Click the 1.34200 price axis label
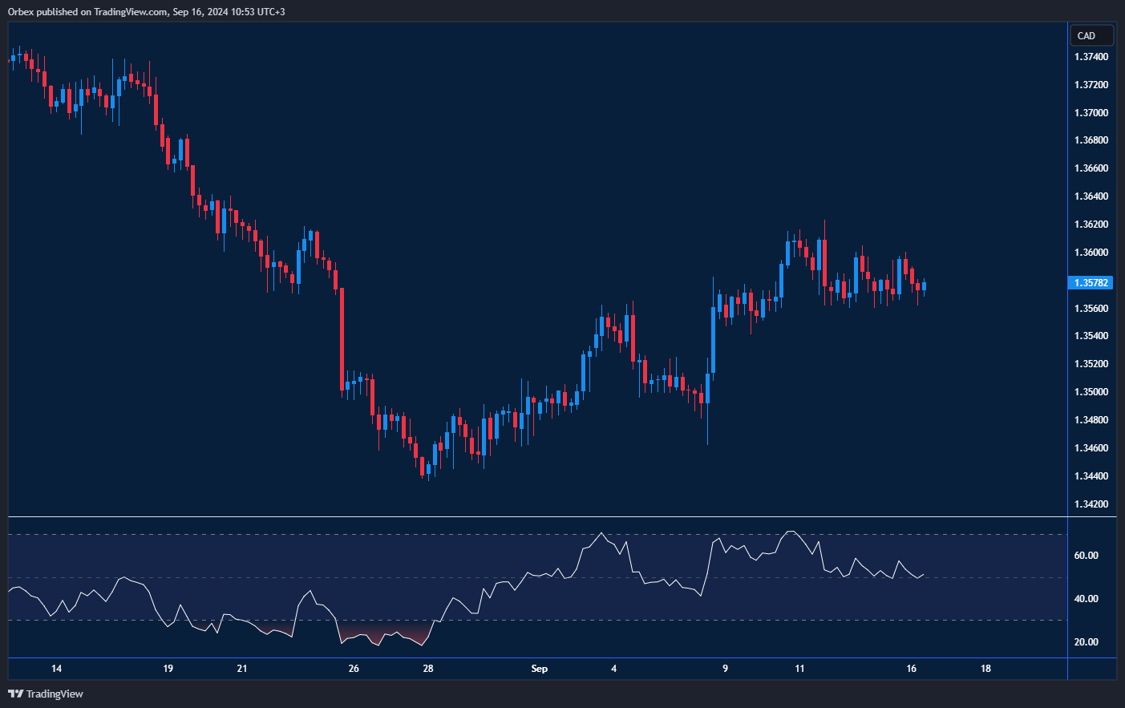The width and height of the screenshot is (1125, 708). tap(1091, 504)
